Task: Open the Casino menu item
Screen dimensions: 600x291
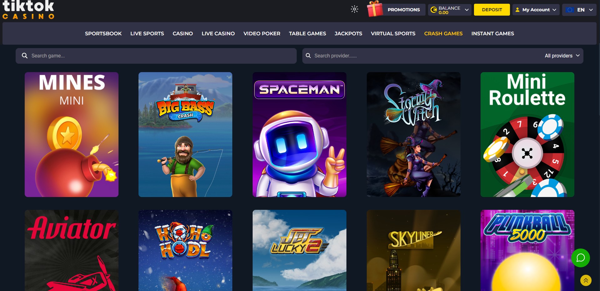Action: pyautogui.click(x=183, y=33)
